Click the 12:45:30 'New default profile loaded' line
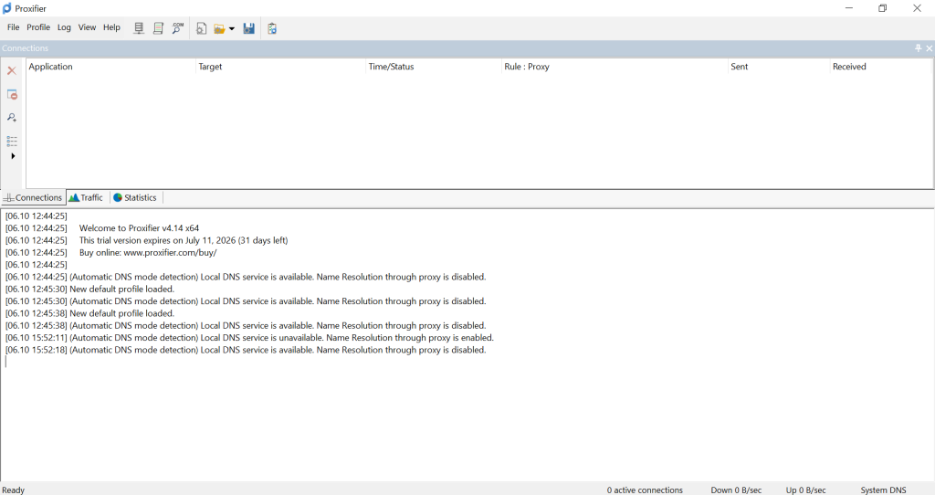This screenshot has width=935, height=495. point(90,290)
